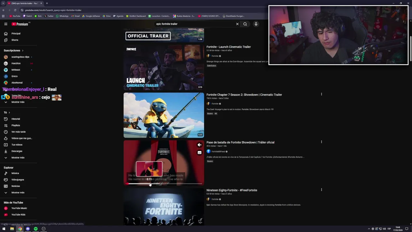Screen dimensions: 412x232
Task: Expand 'Mostrar más' under Noticias
Action: [18, 193]
